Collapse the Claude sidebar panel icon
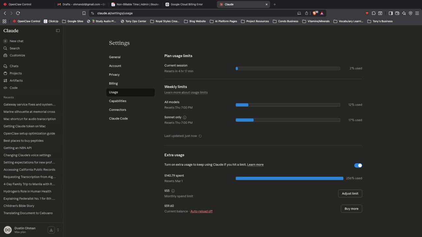This screenshot has height=237, width=422. coord(58,31)
